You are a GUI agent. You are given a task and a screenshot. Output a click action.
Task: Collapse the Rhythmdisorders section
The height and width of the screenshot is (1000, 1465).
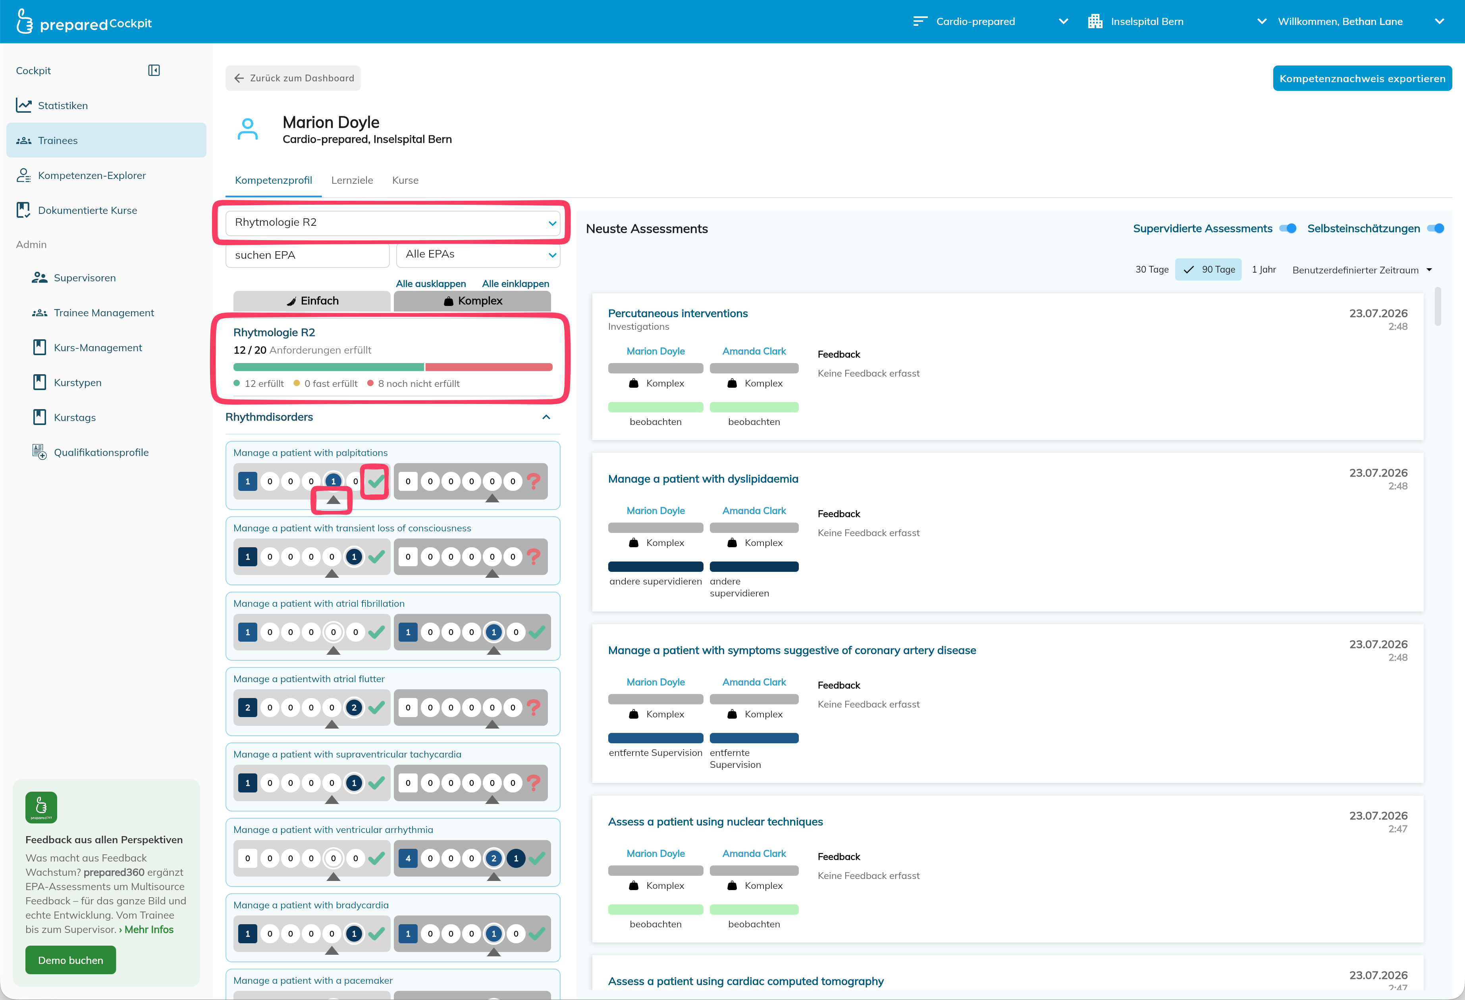coord(546,417)
